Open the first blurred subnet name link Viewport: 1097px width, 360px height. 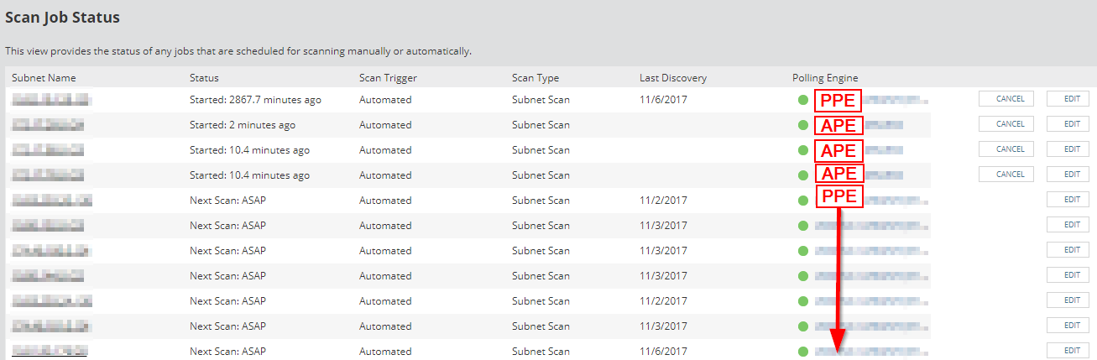point(51,100)
